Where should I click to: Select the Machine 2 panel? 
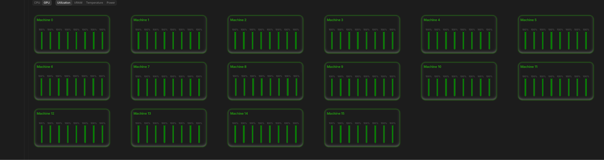(x=265, y=34)
